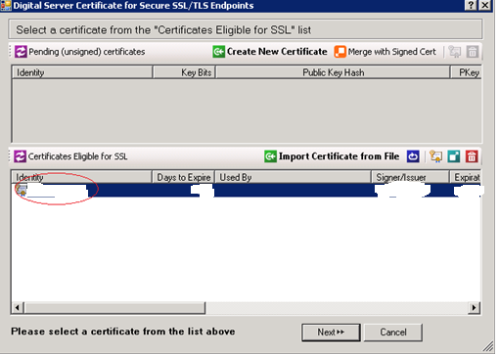Click the horizontal scrollbar right arrow
The width and height of the screenshot is (499, 354).
(474, 307)
